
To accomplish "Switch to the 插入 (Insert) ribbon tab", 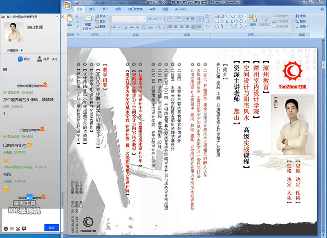I will (x=92, y=9).
